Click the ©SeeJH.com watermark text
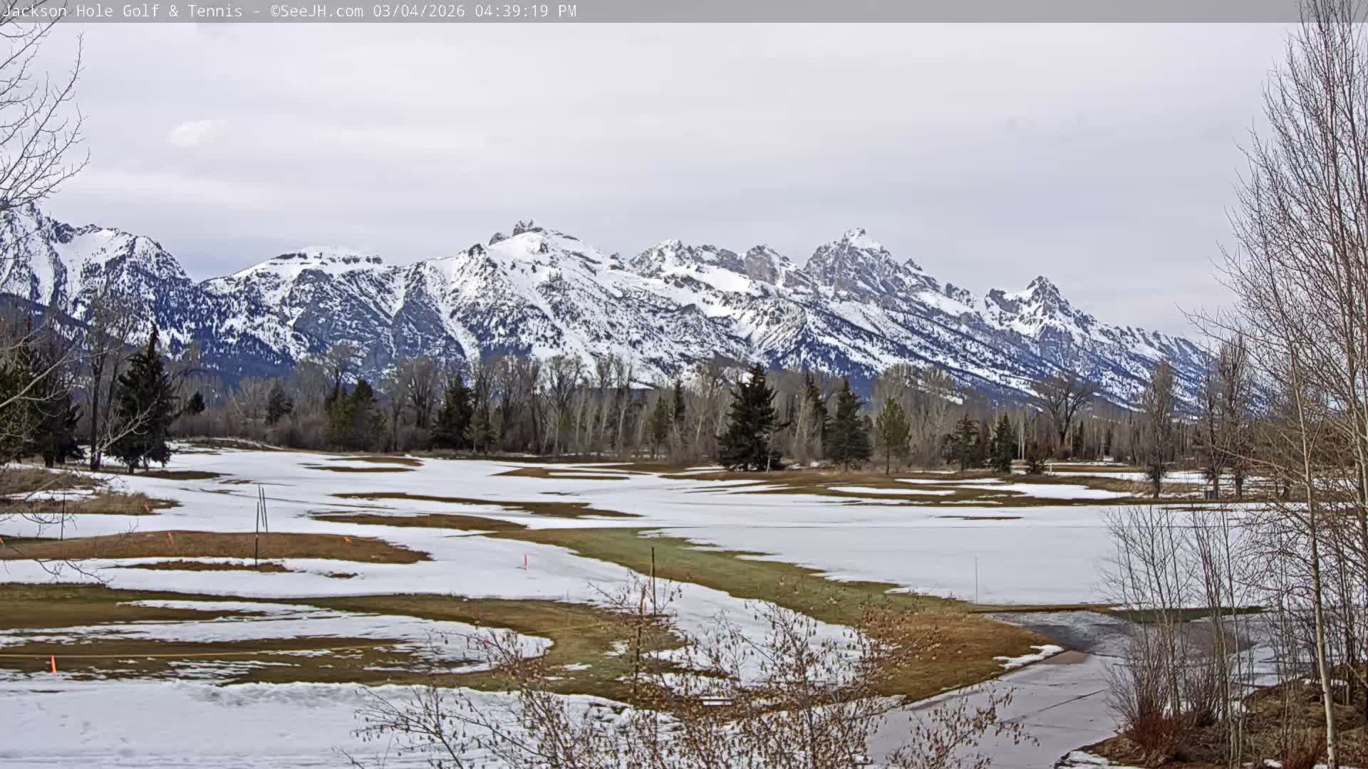The width and height of the screenshot is (1368, 769). pyautogui.click(x=317, y=11)
